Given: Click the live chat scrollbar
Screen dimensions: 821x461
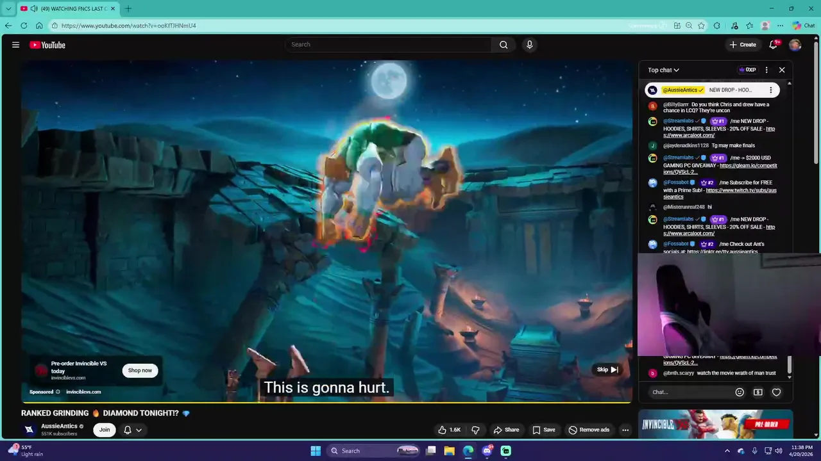Looking at the screenshot, I should point(790,364).
